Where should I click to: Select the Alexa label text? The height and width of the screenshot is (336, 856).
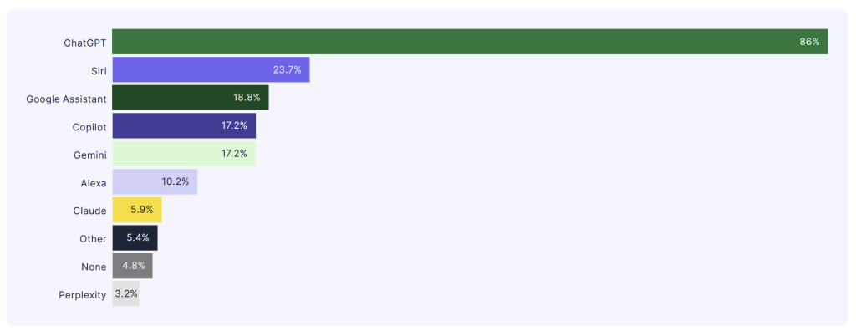click(x=94, y=183)
